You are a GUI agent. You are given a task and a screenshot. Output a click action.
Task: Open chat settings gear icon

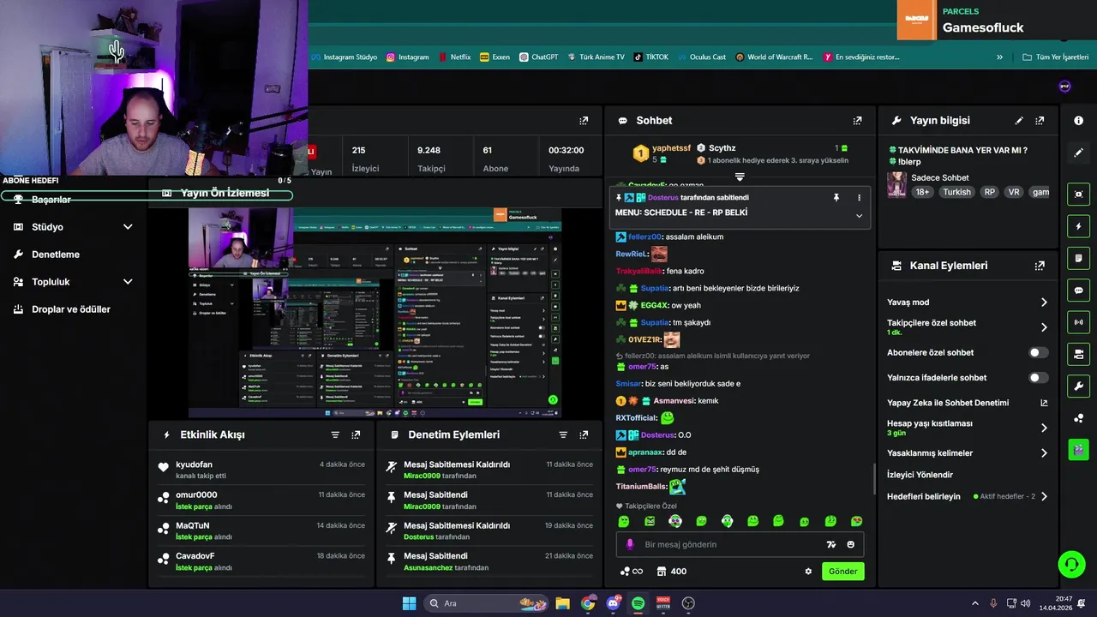pyautogui.click(x=808, y=572)
